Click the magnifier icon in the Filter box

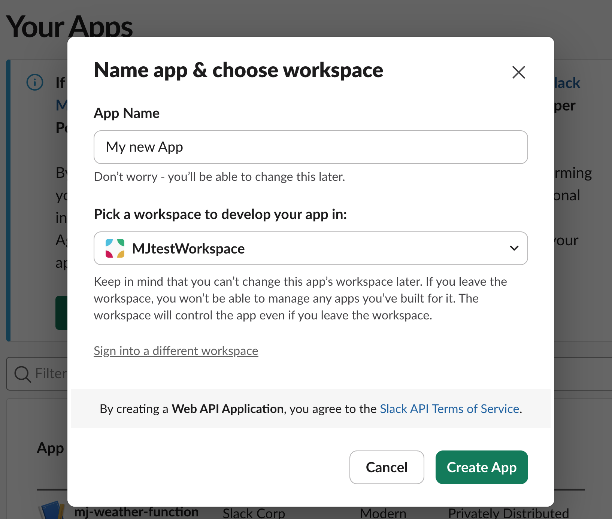coord(22,374)
